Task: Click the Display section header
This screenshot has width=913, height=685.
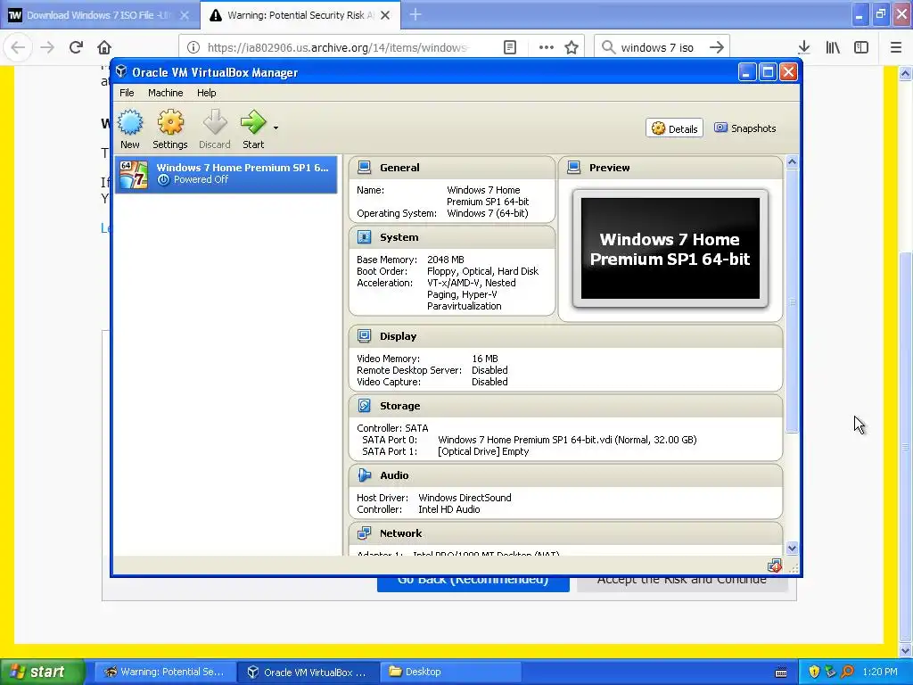Action: (565, 336)
